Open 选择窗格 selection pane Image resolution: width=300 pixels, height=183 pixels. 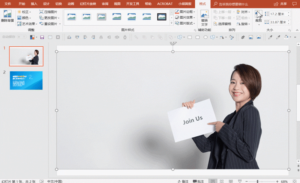222,24
